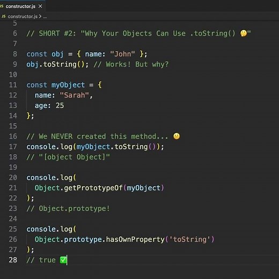Click 'toString' on line 9
The image size is (279, 279).
(x=60, y=64)
